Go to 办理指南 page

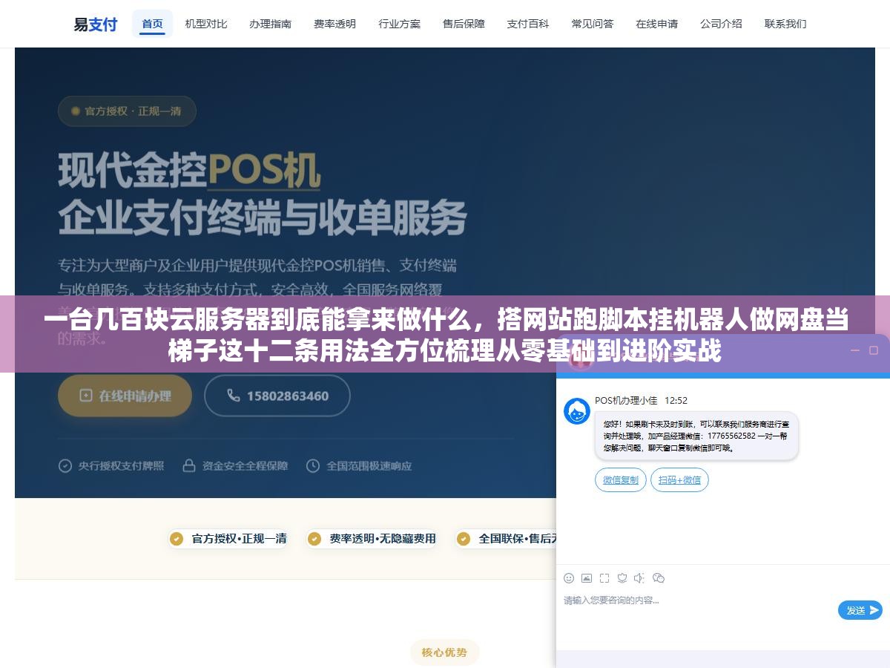click(x=270, y=24)
